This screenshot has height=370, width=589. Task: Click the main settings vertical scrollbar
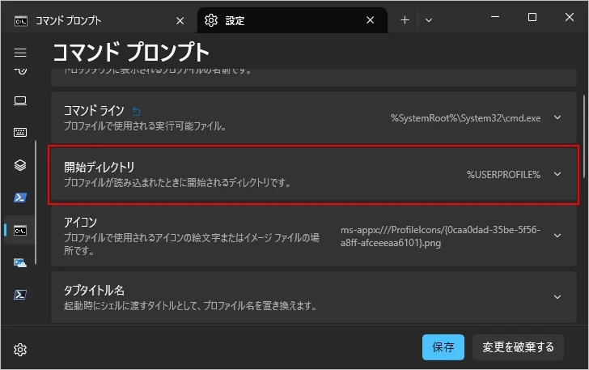click(584, 136)
